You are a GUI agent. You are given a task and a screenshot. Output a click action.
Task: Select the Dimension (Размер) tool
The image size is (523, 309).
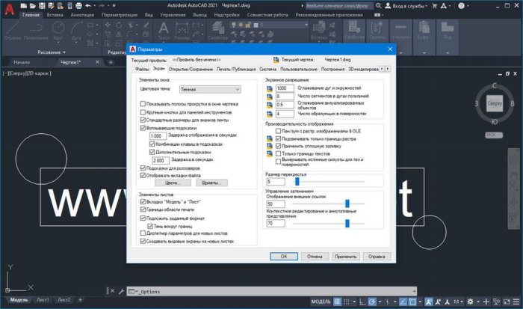(x=182, y=31)
